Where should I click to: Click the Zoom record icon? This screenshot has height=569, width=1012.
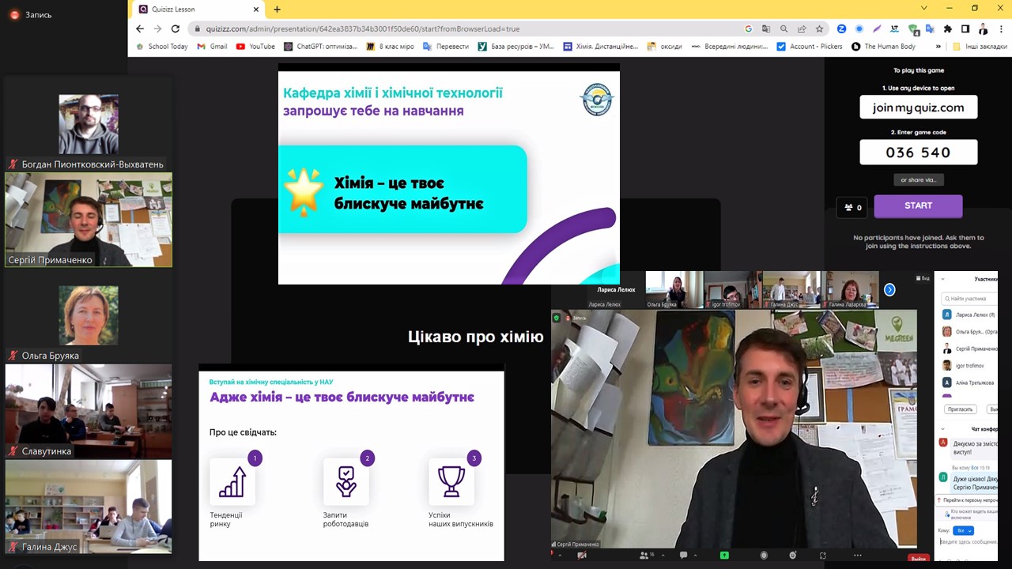coord(764,556)
